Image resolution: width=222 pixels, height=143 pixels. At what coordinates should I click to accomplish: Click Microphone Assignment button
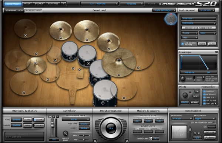point(199,28)
